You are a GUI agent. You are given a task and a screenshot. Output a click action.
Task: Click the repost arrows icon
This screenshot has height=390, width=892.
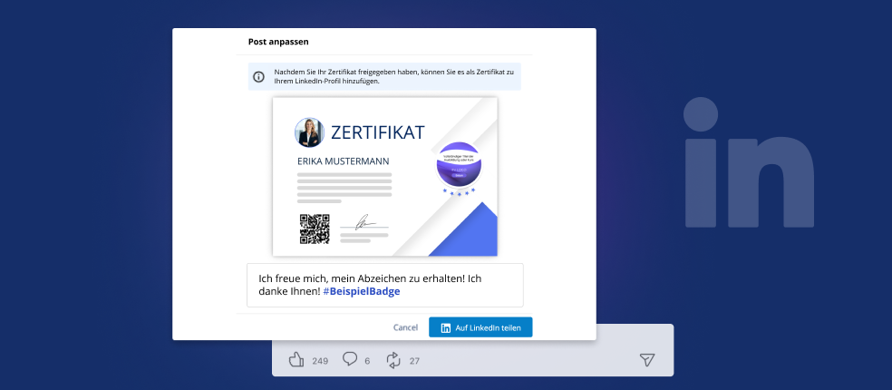click(x=393, y=360)
